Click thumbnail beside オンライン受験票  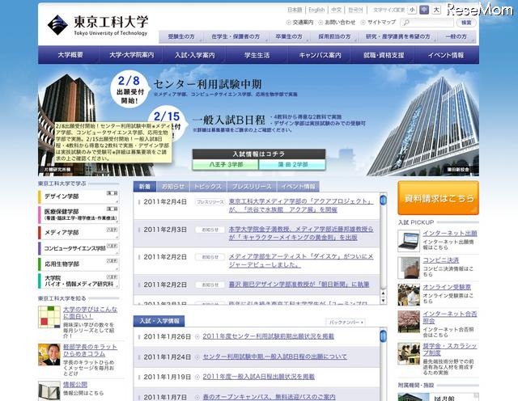pos(408,294)
